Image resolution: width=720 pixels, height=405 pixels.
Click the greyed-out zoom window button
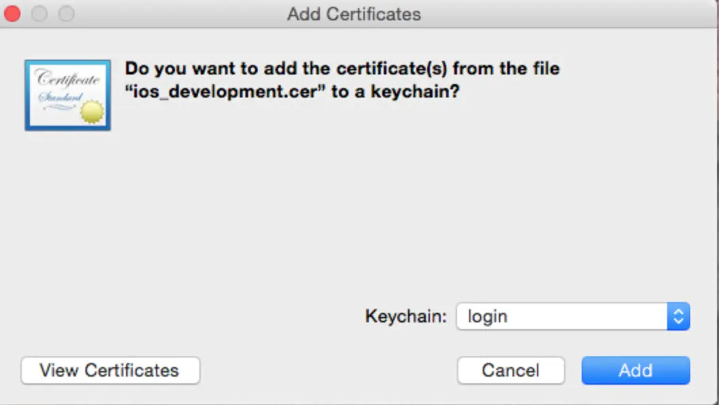point(66,14)
